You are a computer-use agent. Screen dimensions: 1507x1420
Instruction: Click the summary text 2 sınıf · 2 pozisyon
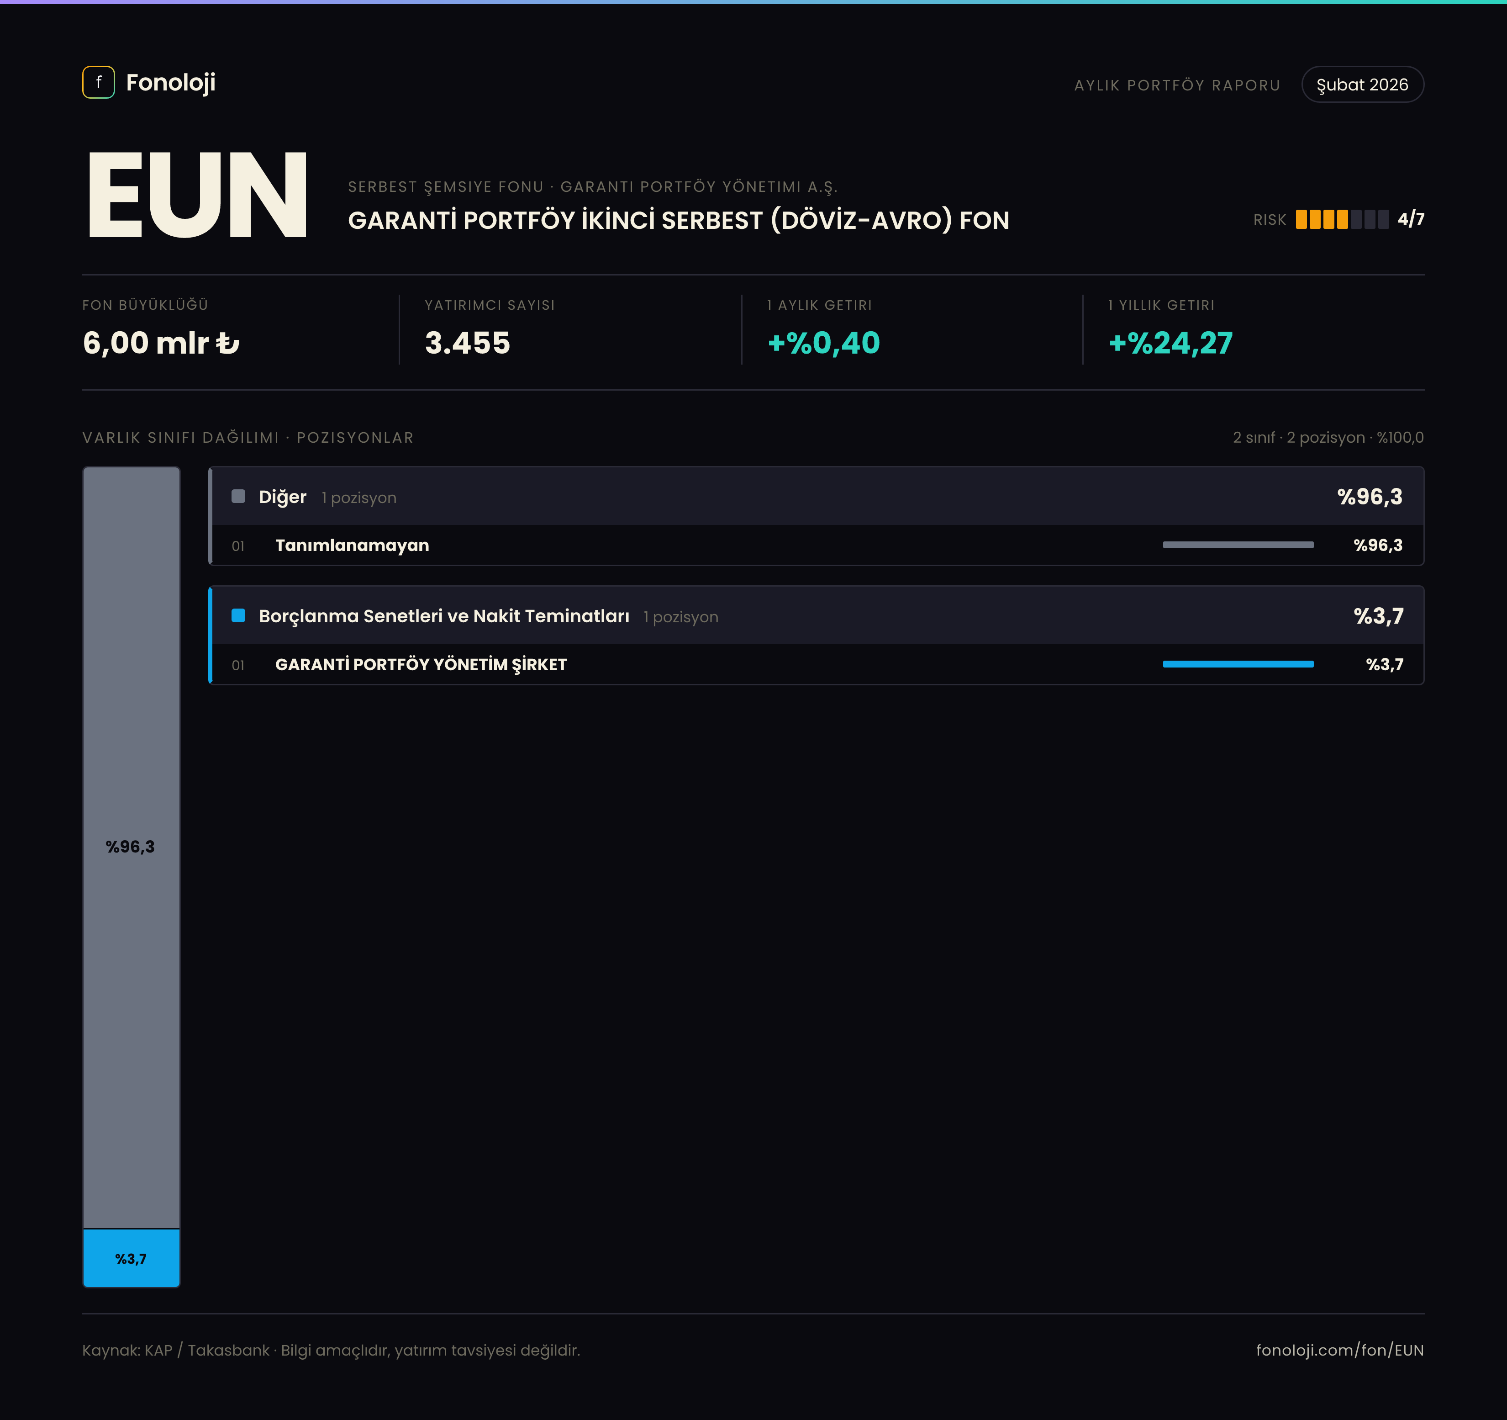coord(1328,438)
